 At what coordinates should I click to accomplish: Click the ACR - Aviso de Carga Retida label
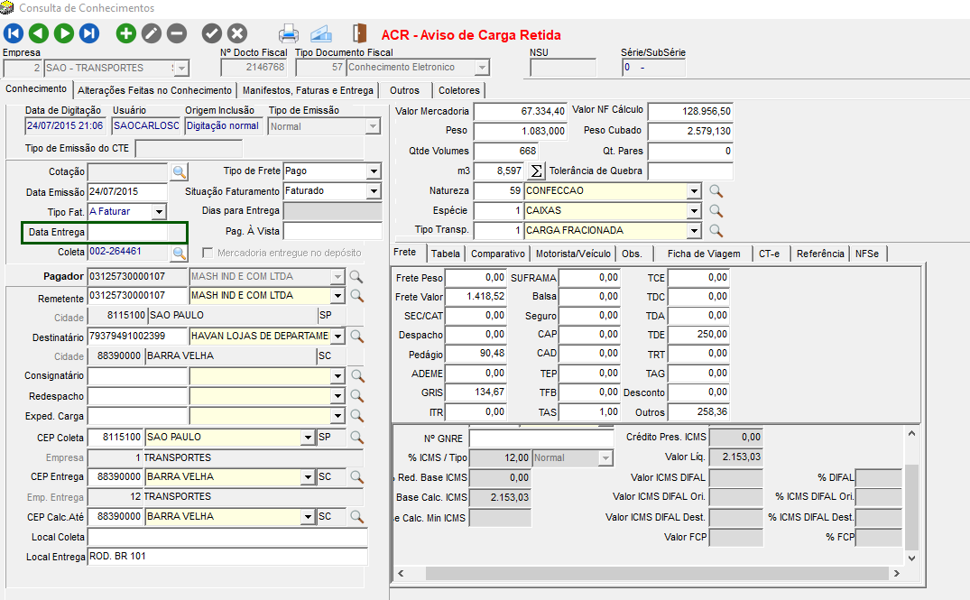click(471, 35)
